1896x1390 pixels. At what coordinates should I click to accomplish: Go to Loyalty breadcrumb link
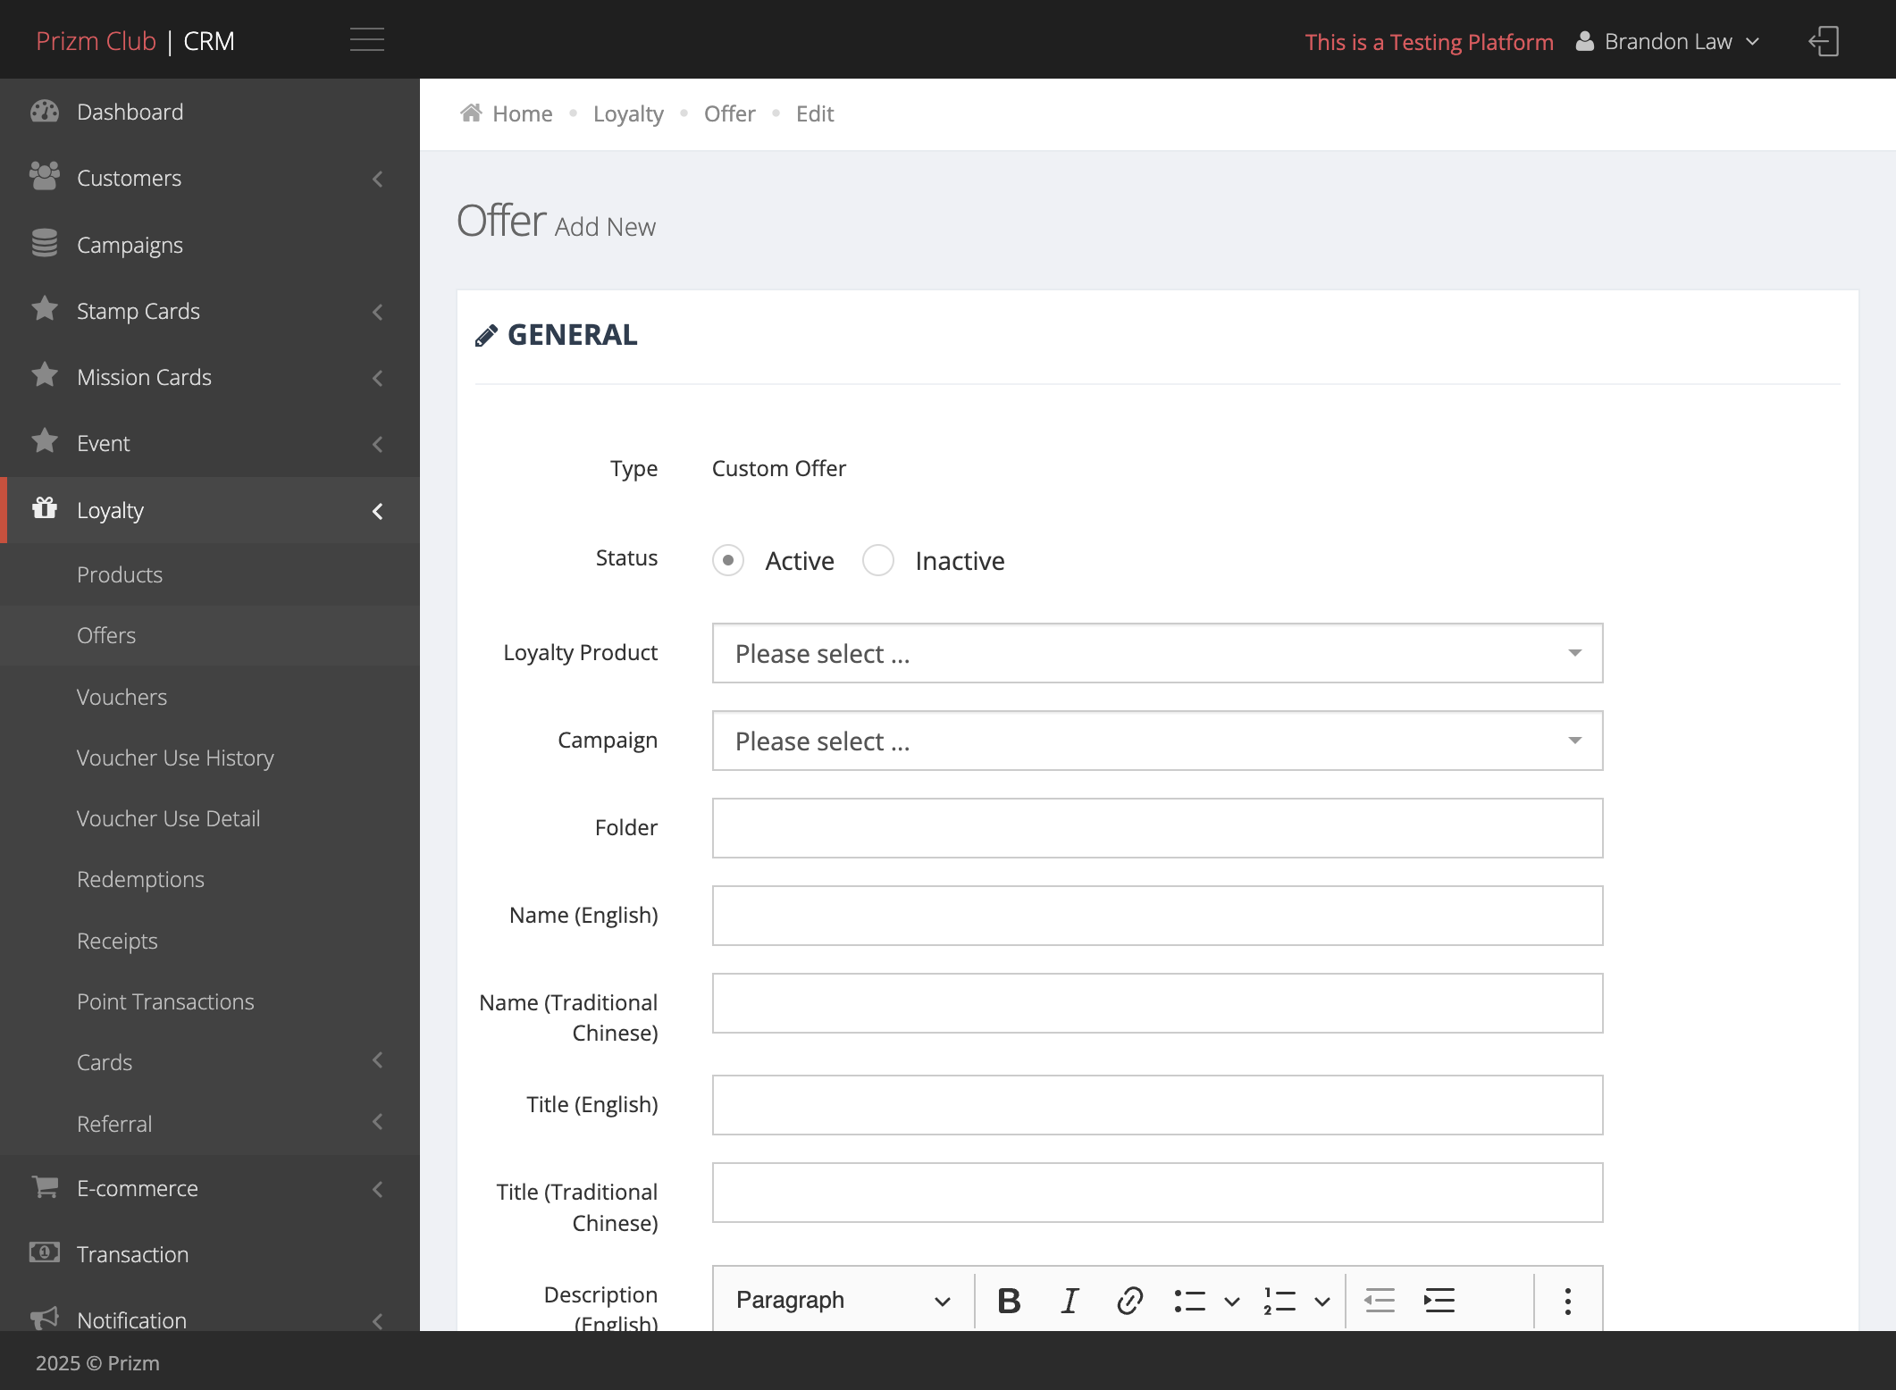click(x=628, y=113)
